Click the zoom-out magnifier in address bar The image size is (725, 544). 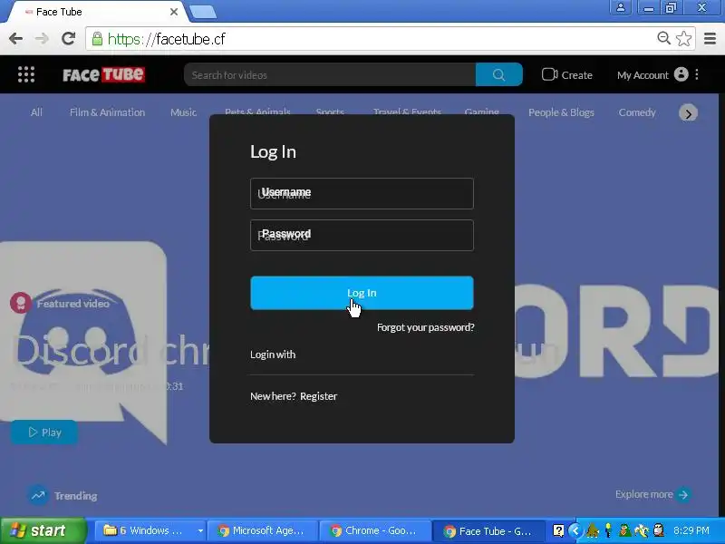pos(664,38)
